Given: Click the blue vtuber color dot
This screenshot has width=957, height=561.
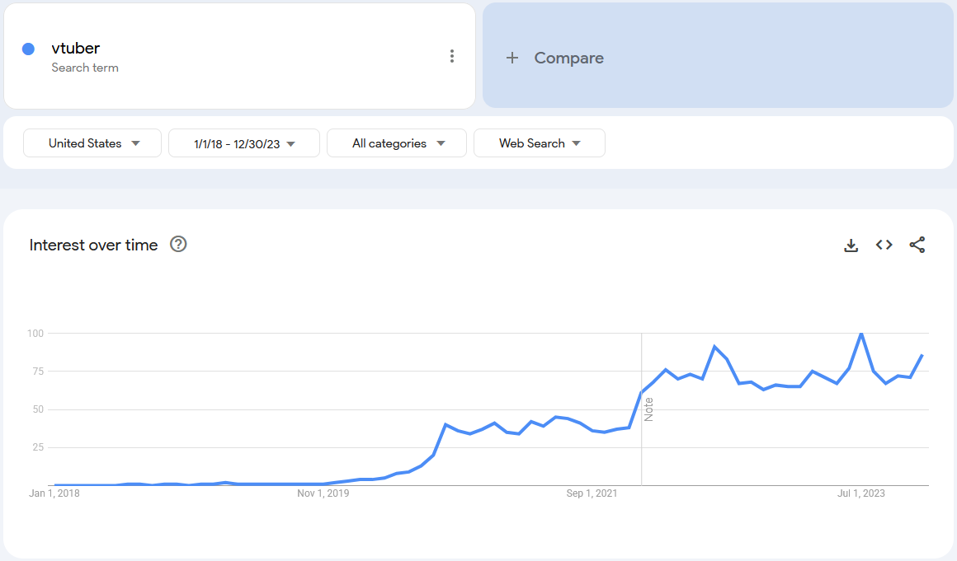Looking at the screenshot, I should pos(28,49).
